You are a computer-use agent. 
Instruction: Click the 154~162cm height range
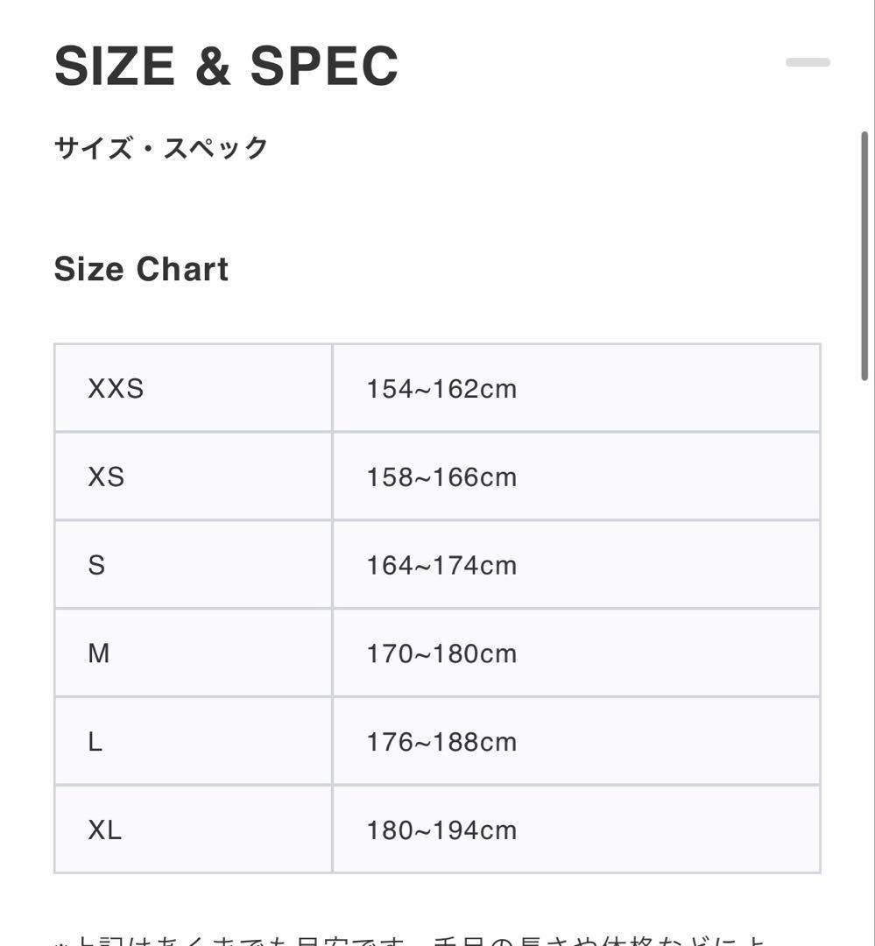441,388
